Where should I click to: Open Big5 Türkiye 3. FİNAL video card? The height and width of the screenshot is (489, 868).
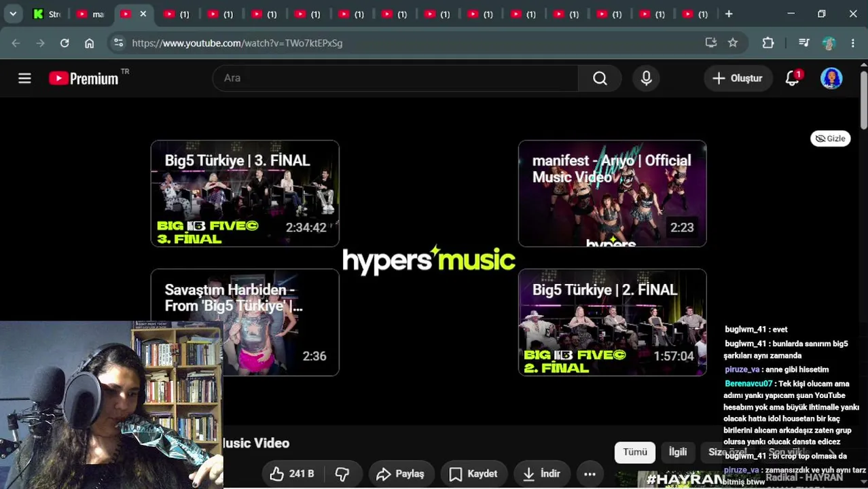click(245, 194)
